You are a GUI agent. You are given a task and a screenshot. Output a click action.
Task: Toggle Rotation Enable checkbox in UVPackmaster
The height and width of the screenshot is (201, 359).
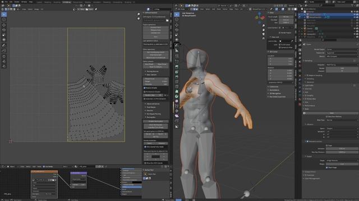click(x=145, y=88)
